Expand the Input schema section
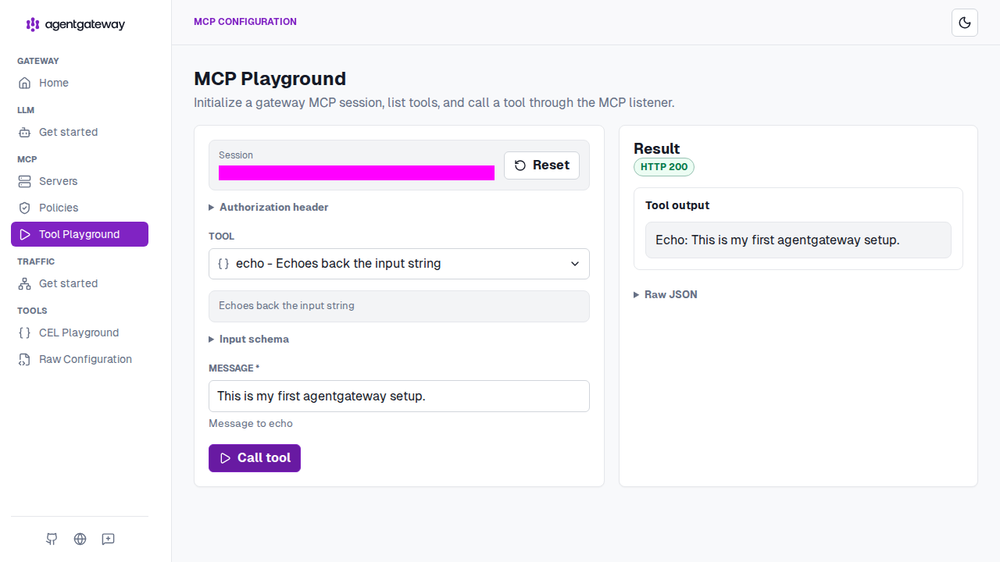Image resolution: width=1000 pixels, height=562 pixels. pos(248,339)
